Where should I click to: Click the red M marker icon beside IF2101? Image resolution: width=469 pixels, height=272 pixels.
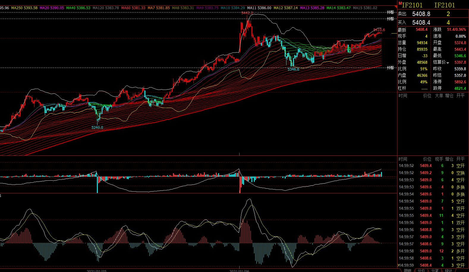pos(400,4)
